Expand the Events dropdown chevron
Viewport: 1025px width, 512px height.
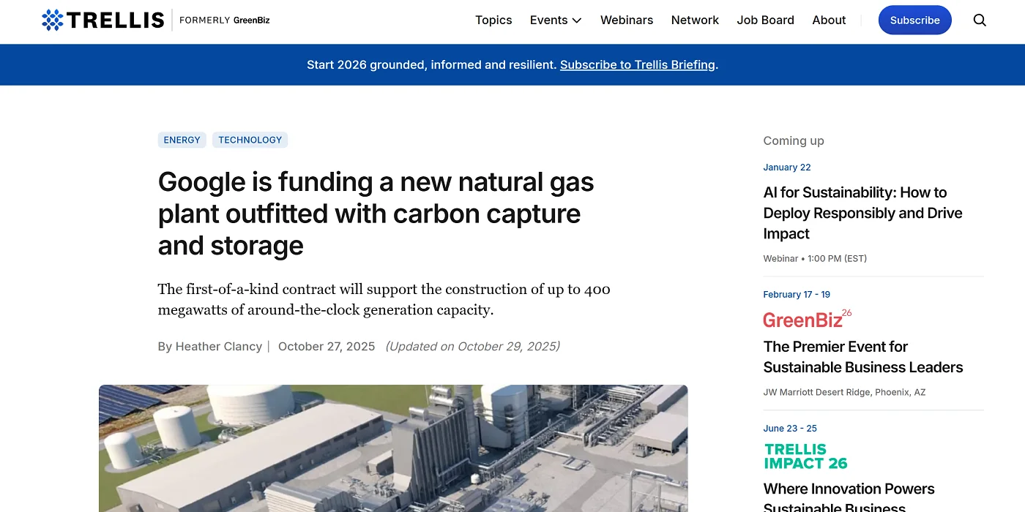(x=577, y=20)
